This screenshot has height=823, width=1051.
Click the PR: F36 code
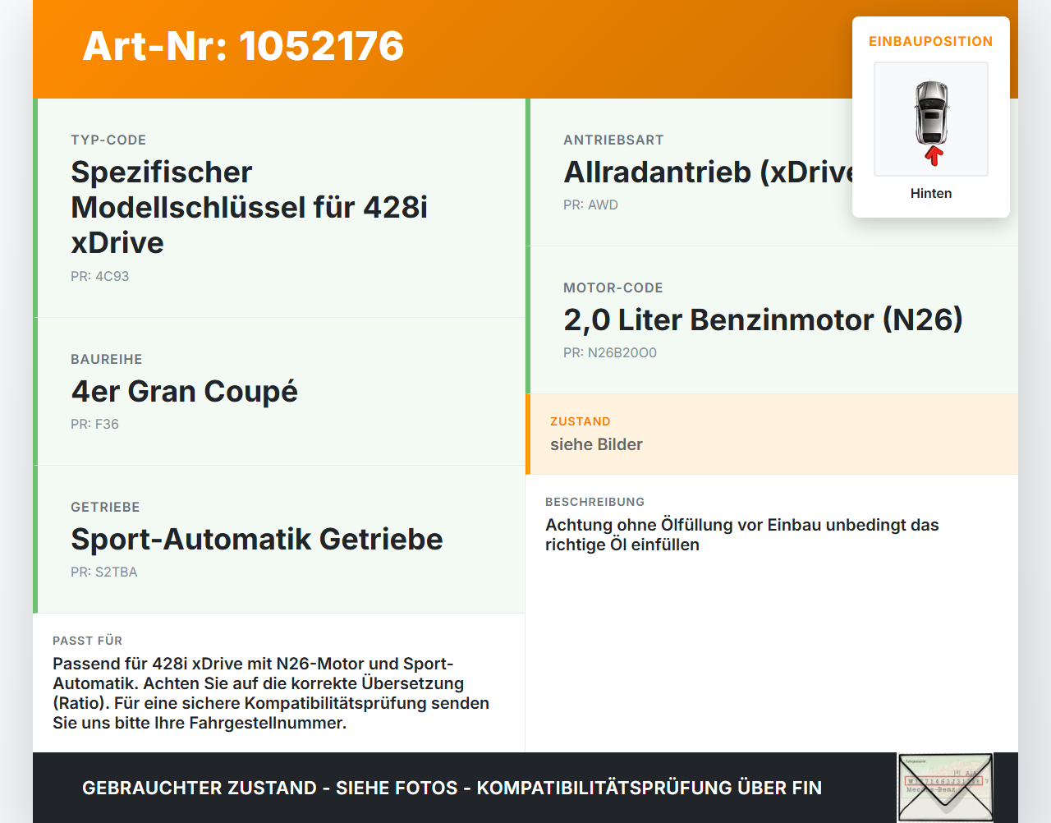pyautogui.click(x=94, y=424)
